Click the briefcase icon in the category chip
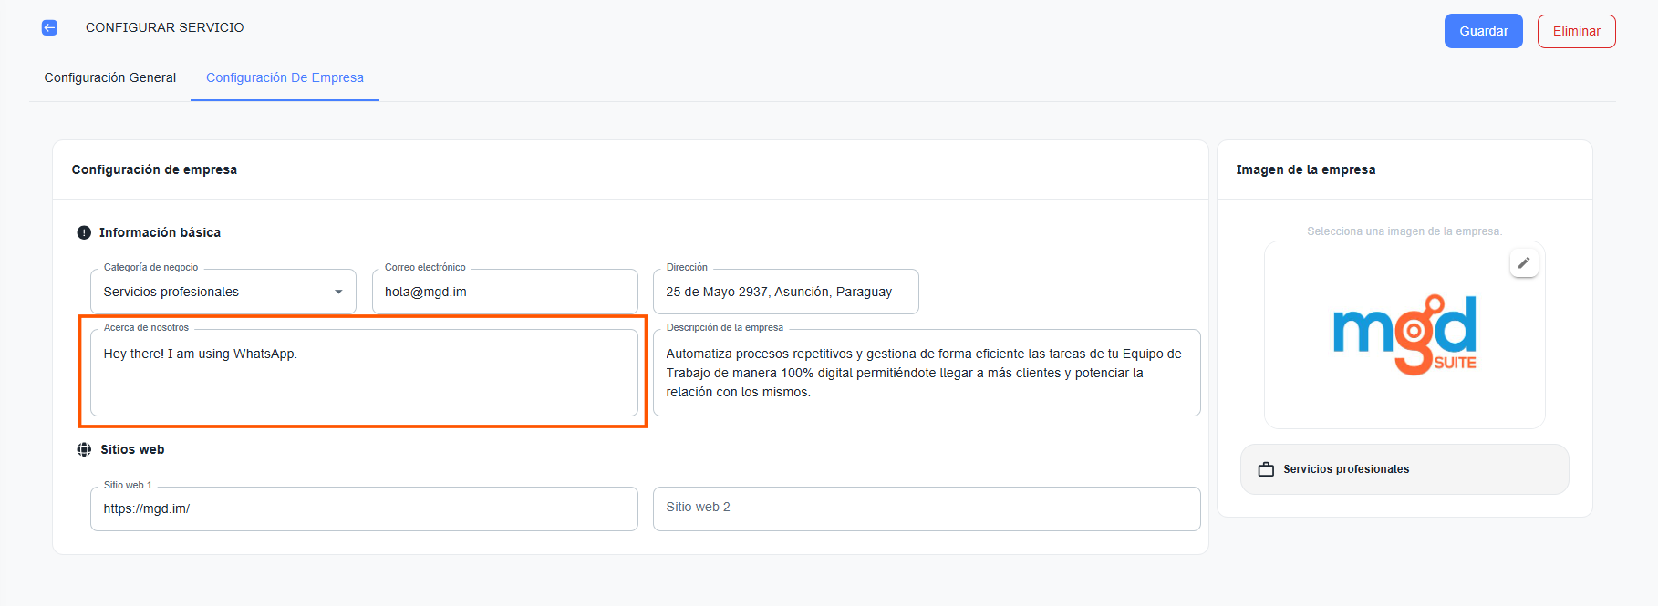This screenshot has width=1658, height=606. point(1266,469)
